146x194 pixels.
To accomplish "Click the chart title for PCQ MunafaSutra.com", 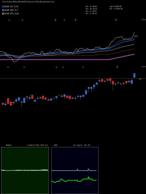I will tap(28, 2).
